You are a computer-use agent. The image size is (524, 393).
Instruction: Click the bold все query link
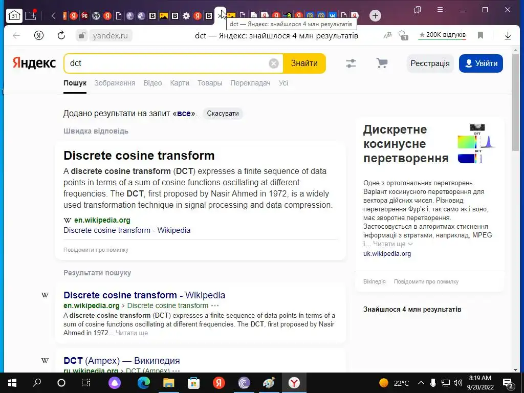tap(184, 113)
